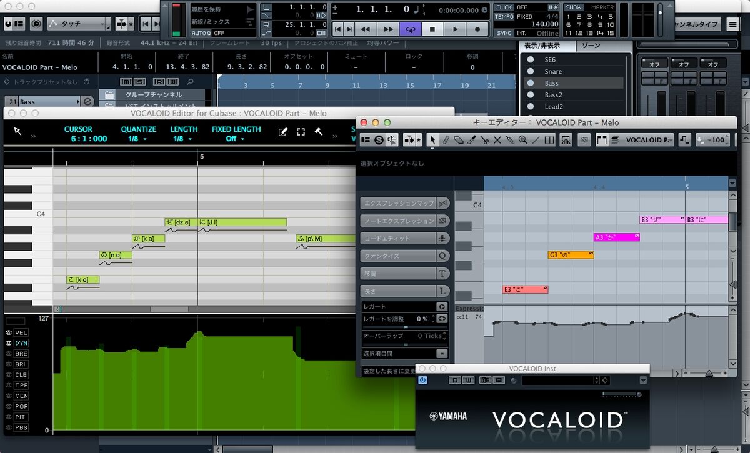Expand the 移調 inspector section

[x=404, y=273]
